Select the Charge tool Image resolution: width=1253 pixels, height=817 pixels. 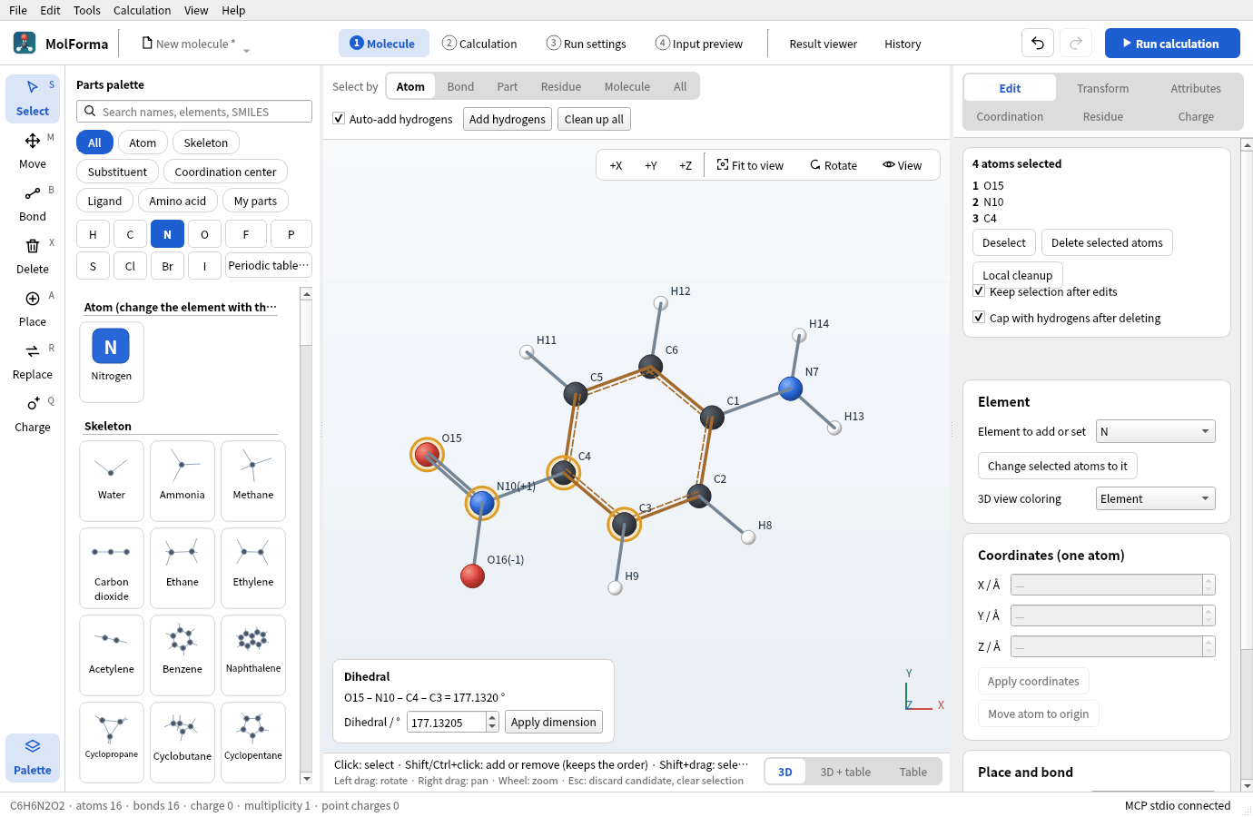(33, 414)
